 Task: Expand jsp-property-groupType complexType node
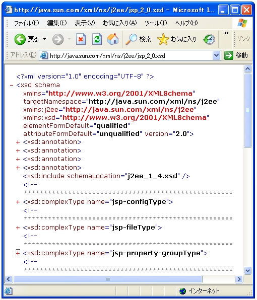click(x=18, y=254)
